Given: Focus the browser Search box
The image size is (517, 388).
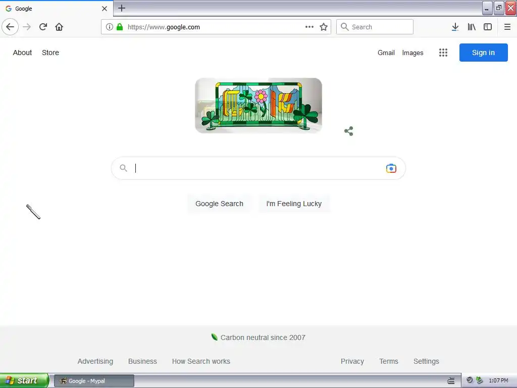Looking at the screenshot, I should click(375, 27).
